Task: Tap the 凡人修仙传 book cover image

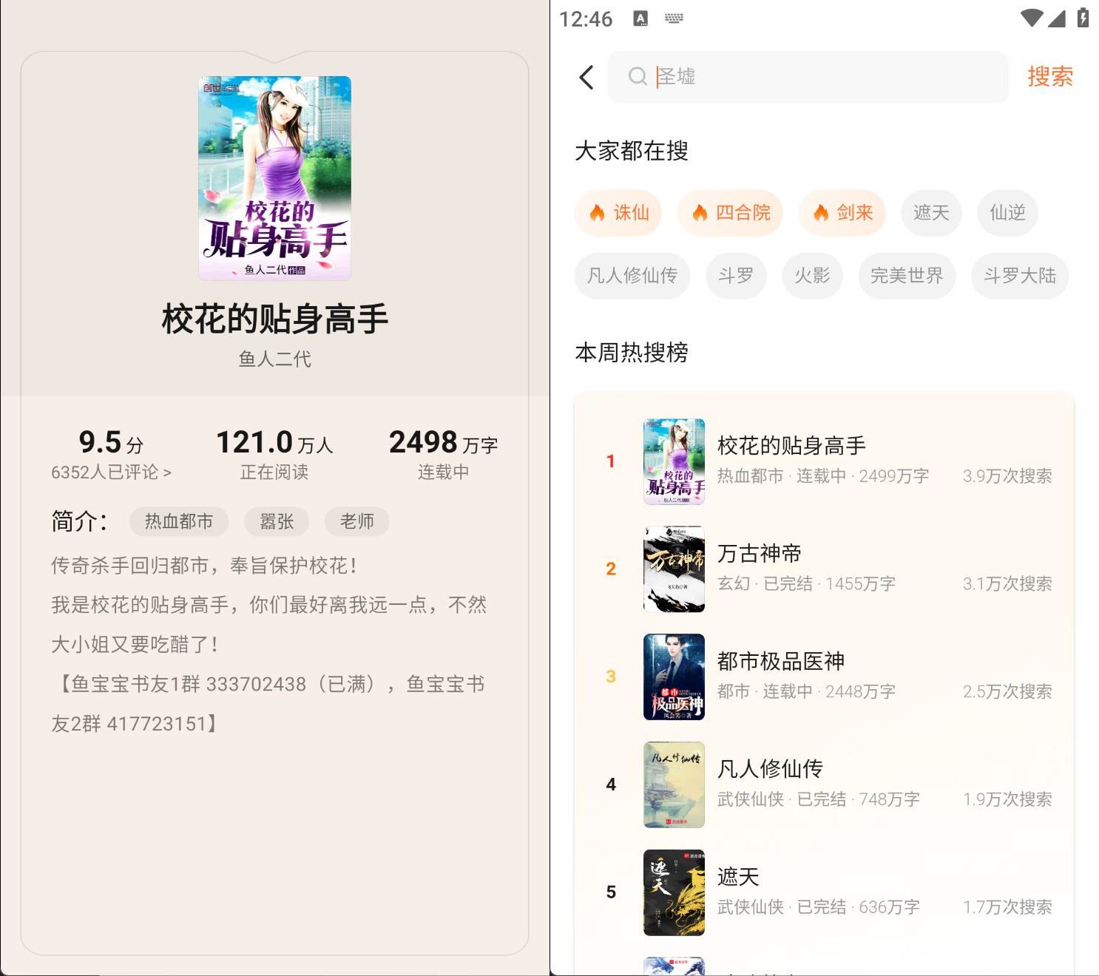Action: 674,784
